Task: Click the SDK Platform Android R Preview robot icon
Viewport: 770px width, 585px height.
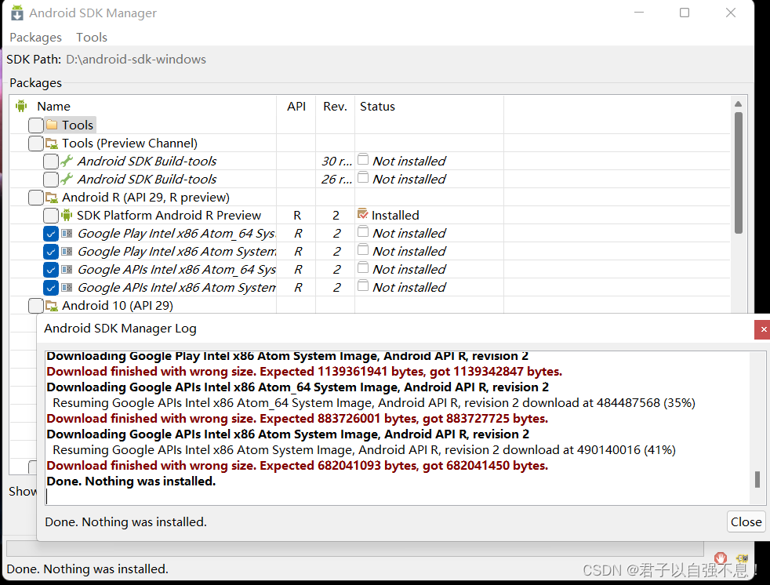Action: (67, 215)
